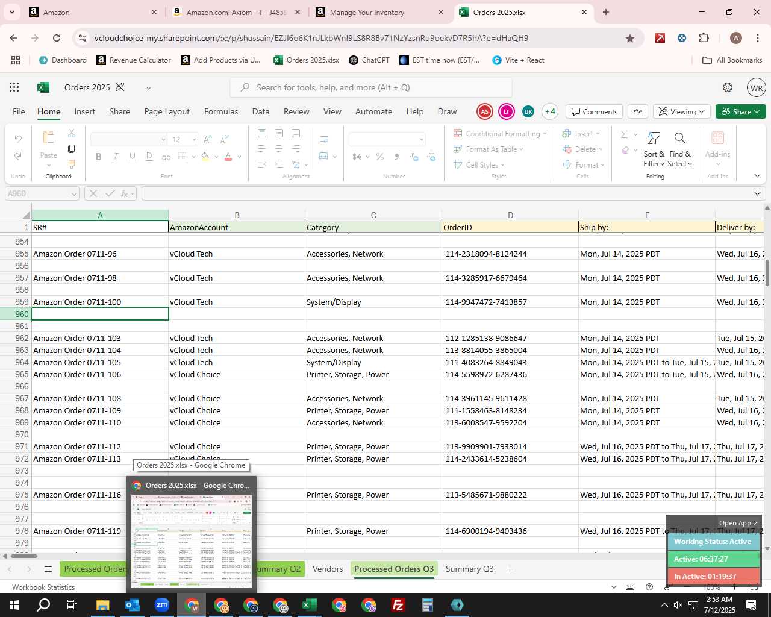
Task: Click the Increase Indent icon
Action: [x=279, y=164]
